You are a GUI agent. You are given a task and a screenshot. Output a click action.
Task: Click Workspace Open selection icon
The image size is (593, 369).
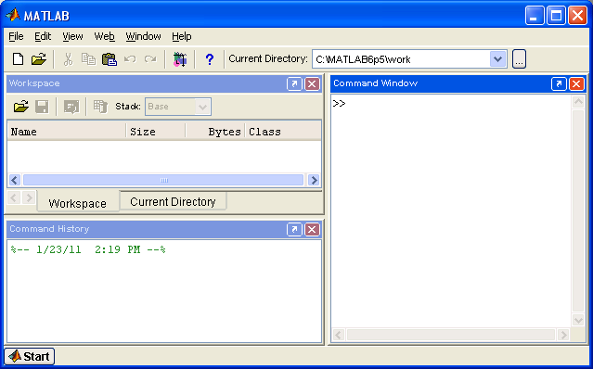click(71, 107)
